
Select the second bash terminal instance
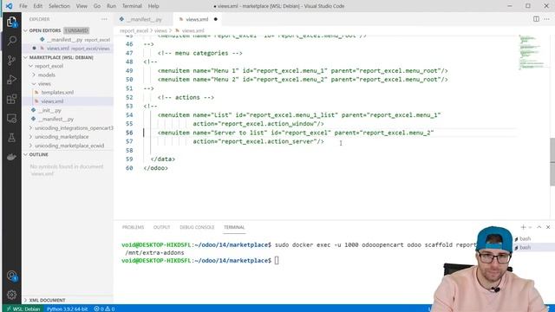525,247
